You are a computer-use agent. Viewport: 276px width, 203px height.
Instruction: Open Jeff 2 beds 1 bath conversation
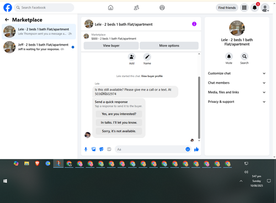[39, 47]
